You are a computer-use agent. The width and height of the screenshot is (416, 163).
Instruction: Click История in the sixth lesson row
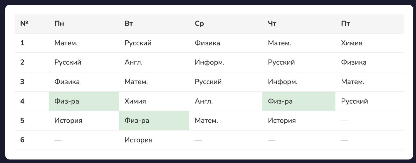point(138,140)
